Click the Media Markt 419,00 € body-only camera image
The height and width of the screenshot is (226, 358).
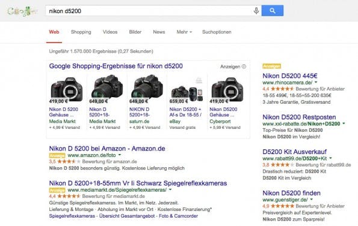(x=66, y=89)
